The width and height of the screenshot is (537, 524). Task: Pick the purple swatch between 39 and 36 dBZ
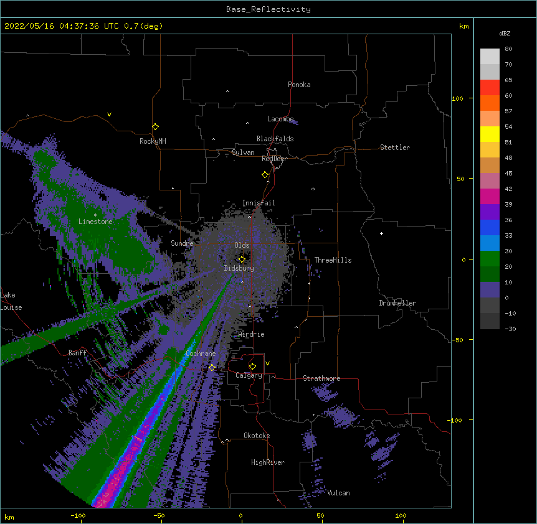pos(490,212)
